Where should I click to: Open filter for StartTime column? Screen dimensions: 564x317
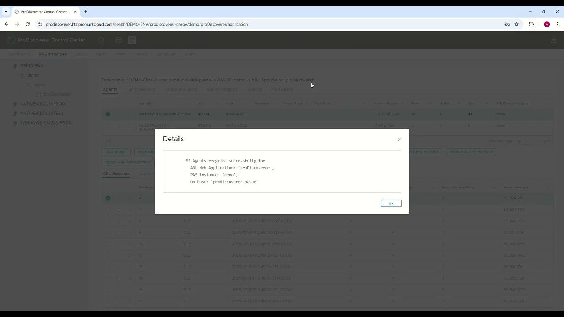pyautogui.click(x=364, y=103)
